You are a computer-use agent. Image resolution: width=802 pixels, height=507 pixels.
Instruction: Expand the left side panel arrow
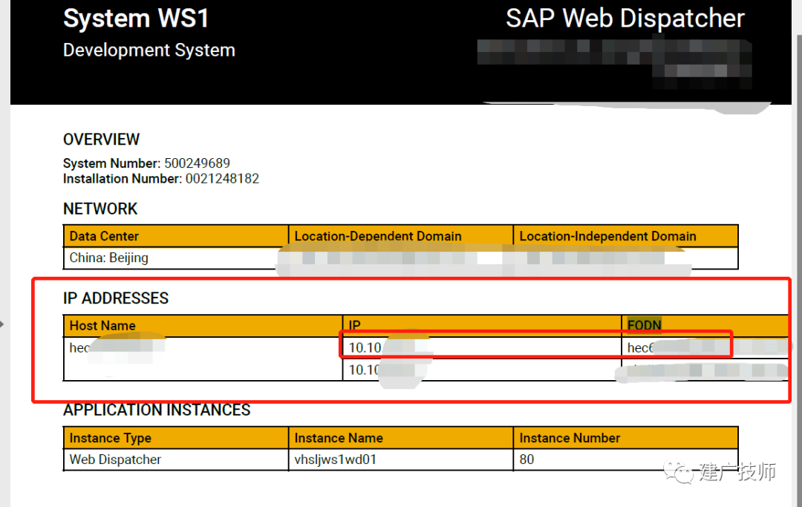(x=2, y=324)
